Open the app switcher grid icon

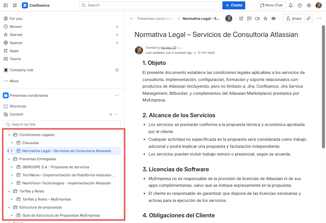tap(15, 5)
